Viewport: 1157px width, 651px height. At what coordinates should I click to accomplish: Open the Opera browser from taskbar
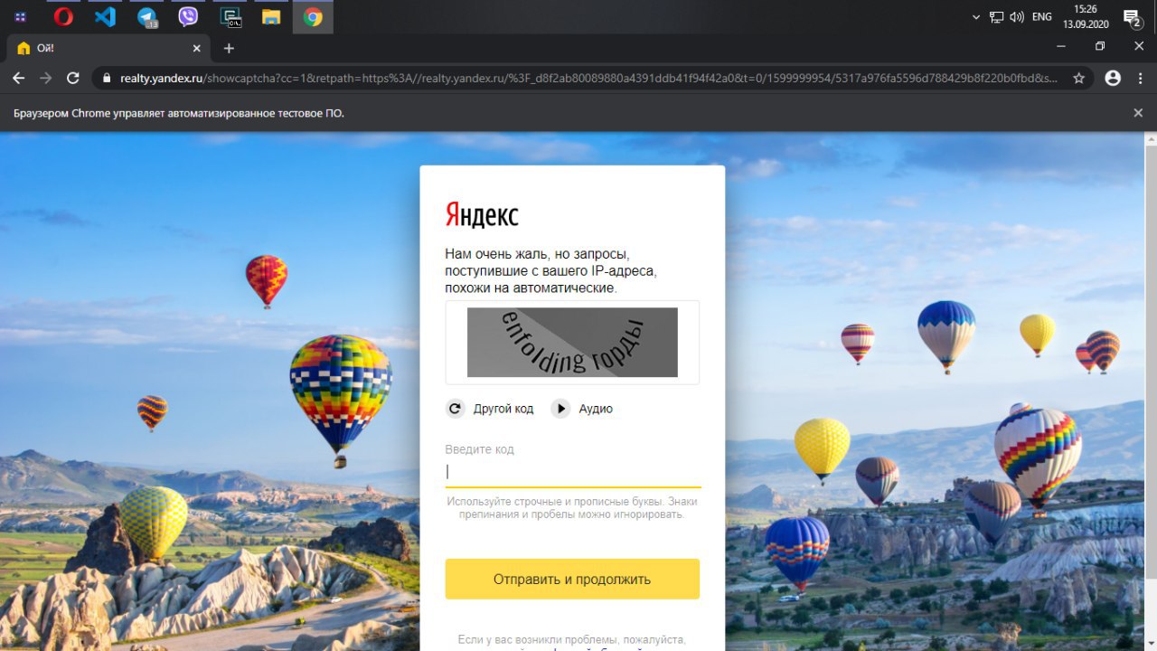coord(63,16)
